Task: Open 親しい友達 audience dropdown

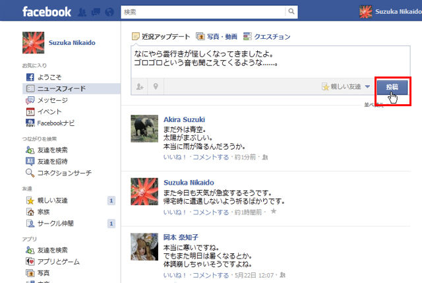Action: click(346, 86)
